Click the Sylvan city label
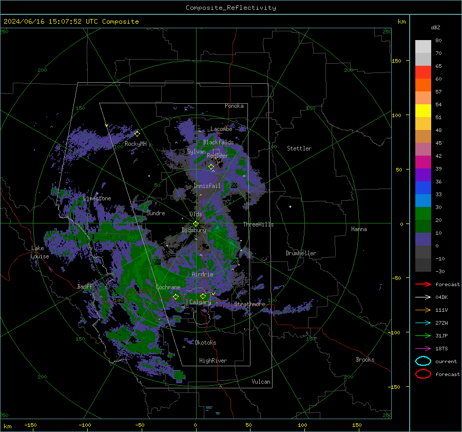Image resolution: width=462 pixels, height=432 pixels. tap(196, 152)
